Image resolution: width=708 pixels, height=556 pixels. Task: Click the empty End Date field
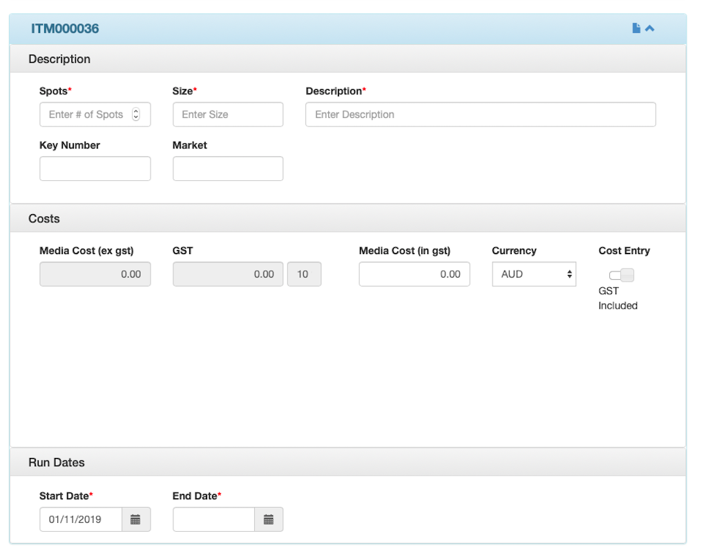[x=214, y=519]
